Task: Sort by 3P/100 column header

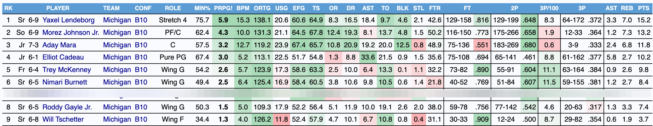Action: pyautogui.click(x=549, y=8)
